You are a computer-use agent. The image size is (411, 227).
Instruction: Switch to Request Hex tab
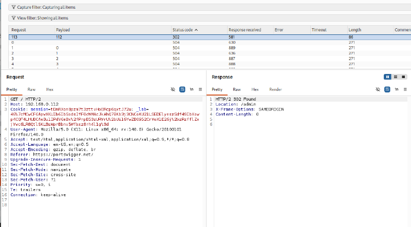click(x=50, y=89)
